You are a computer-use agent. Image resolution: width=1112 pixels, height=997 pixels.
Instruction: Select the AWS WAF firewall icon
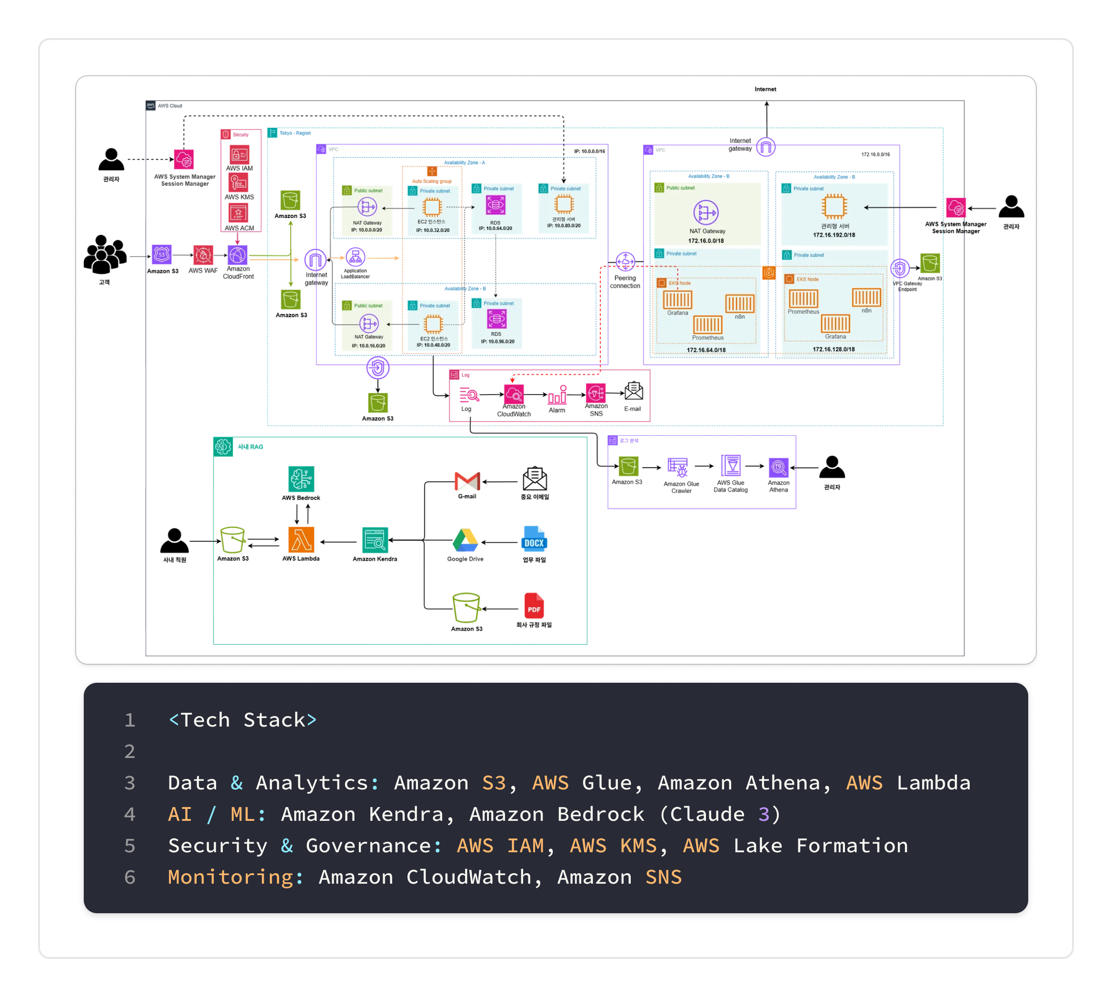click(x=203, y=255)
